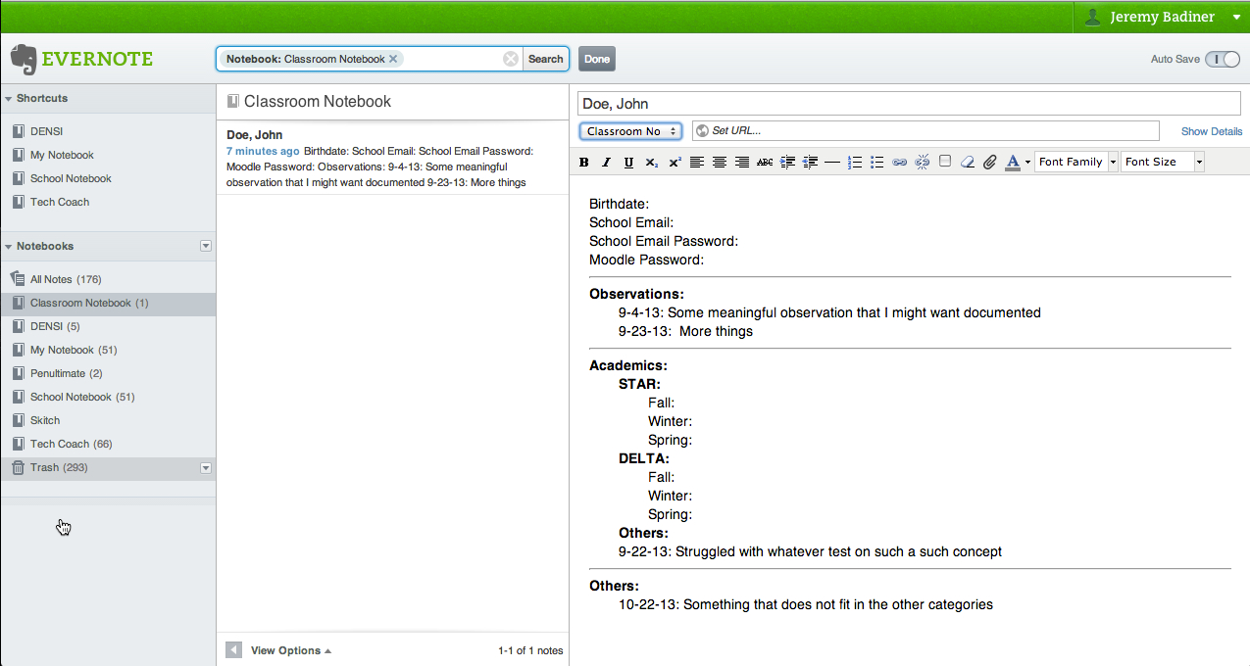Collapse the Shortcuts section

8,98
